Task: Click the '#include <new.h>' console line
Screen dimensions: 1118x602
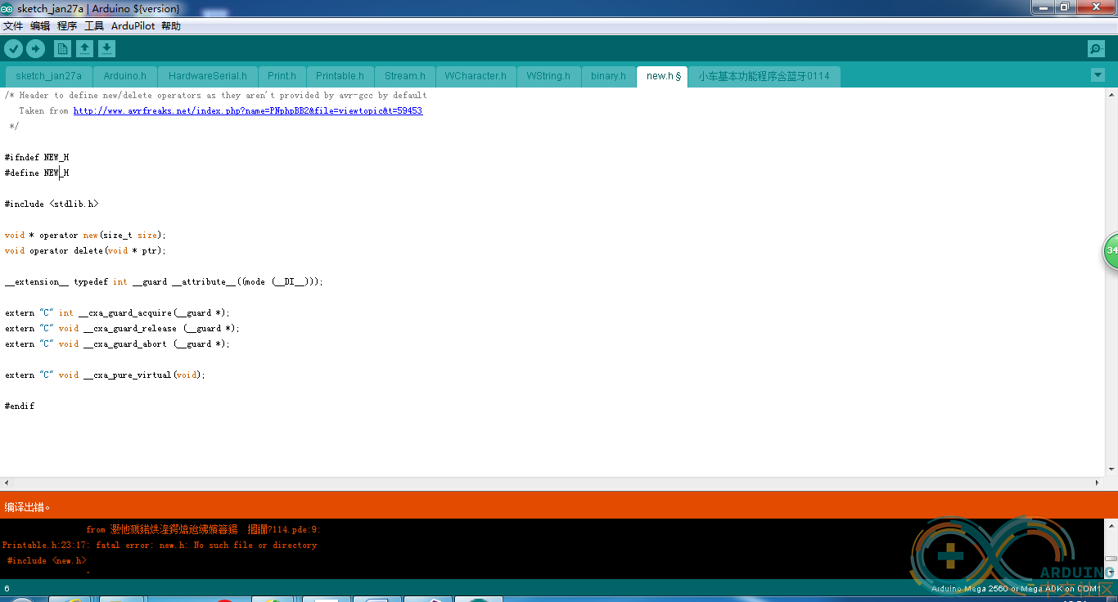Action: pos(47,560)
